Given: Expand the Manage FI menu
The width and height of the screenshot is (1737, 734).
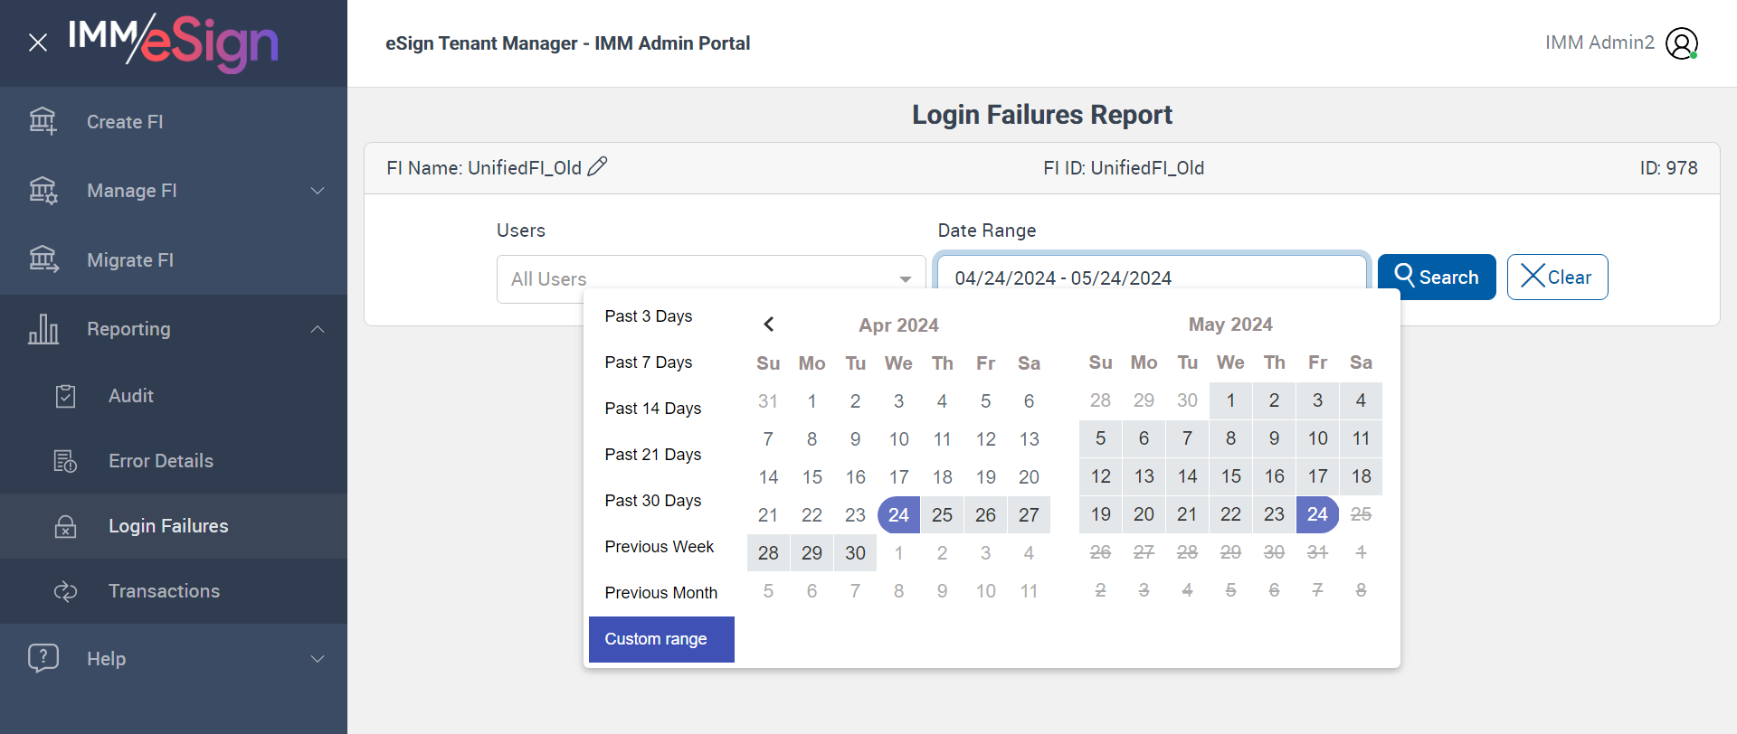Looking at the screenshot, I should click(318, 191).
